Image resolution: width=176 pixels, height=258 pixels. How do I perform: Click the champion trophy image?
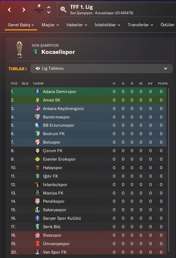tap(19, 50)
